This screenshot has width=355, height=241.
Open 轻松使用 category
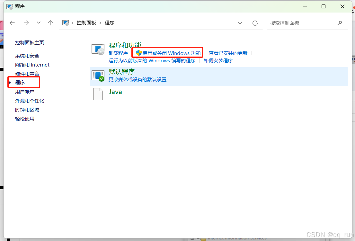tap(25, 119)
